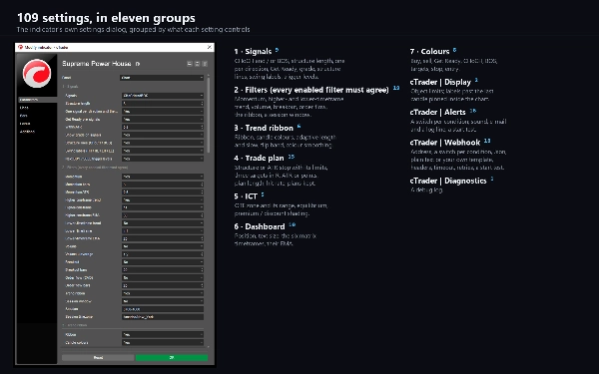Click the Reset button
This screenshot has width=599, height=374.
click(x=98, y=358)
